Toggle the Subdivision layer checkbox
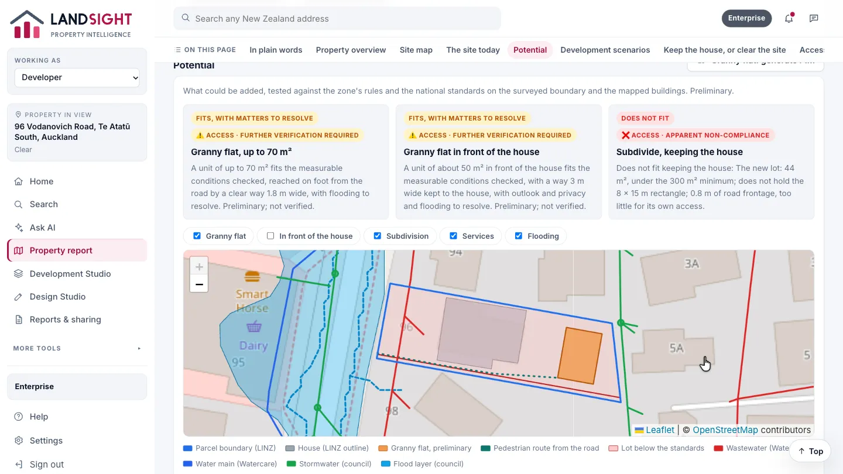 pyautogui.click(x=377, y=236)
